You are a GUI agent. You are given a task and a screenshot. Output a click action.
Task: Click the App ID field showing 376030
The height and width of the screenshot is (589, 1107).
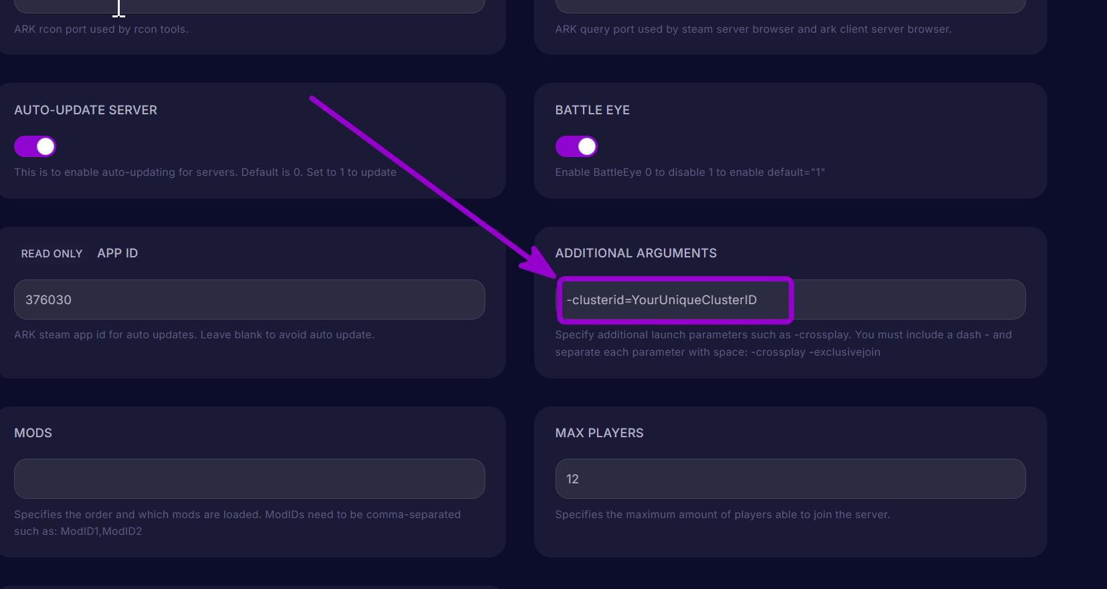(x=249, y=300)
